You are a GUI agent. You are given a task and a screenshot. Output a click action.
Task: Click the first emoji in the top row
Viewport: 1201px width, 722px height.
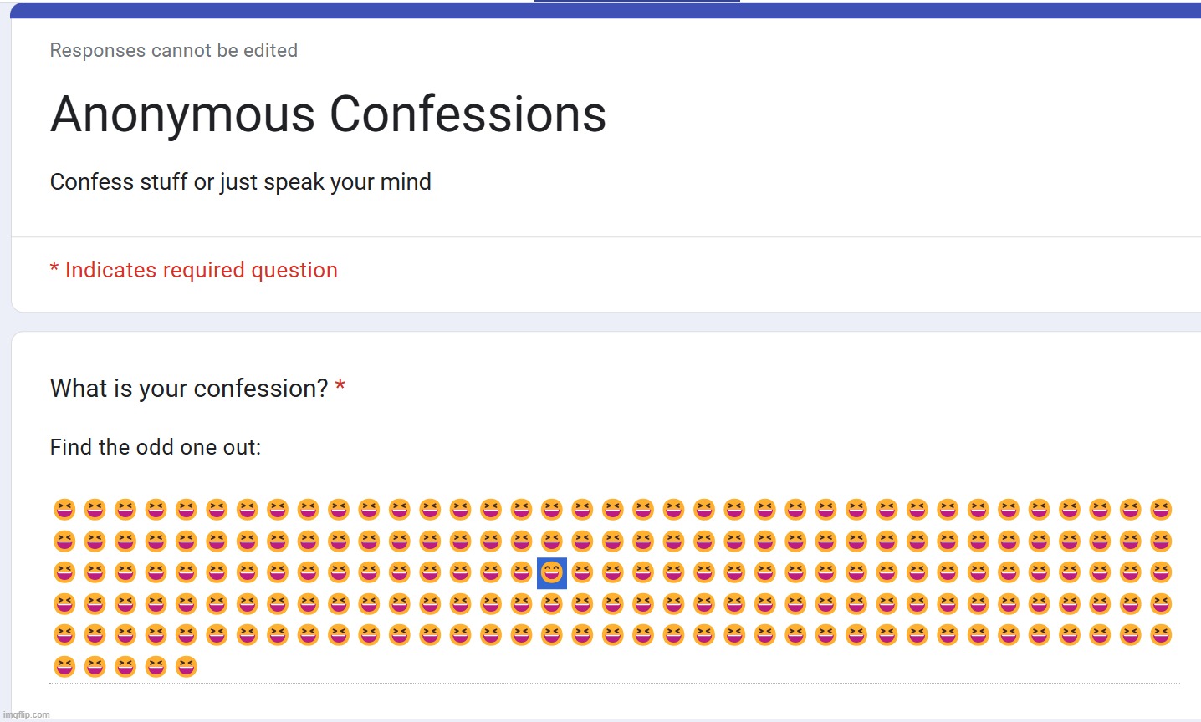(64, 510)
